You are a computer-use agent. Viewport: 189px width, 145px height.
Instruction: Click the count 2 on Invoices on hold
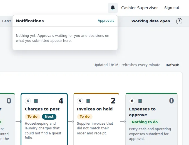[113, 101]
